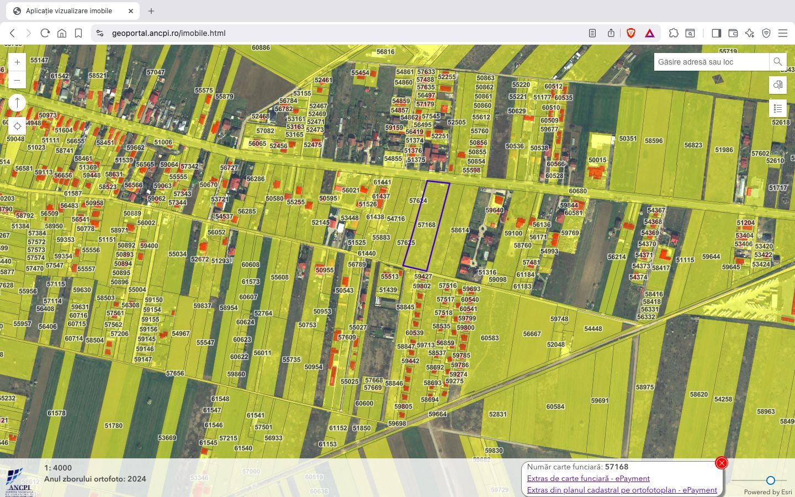This screenshot has height=497, width=795.
Task: Open the browser sidebar toggle
Action: click(717, 33)
